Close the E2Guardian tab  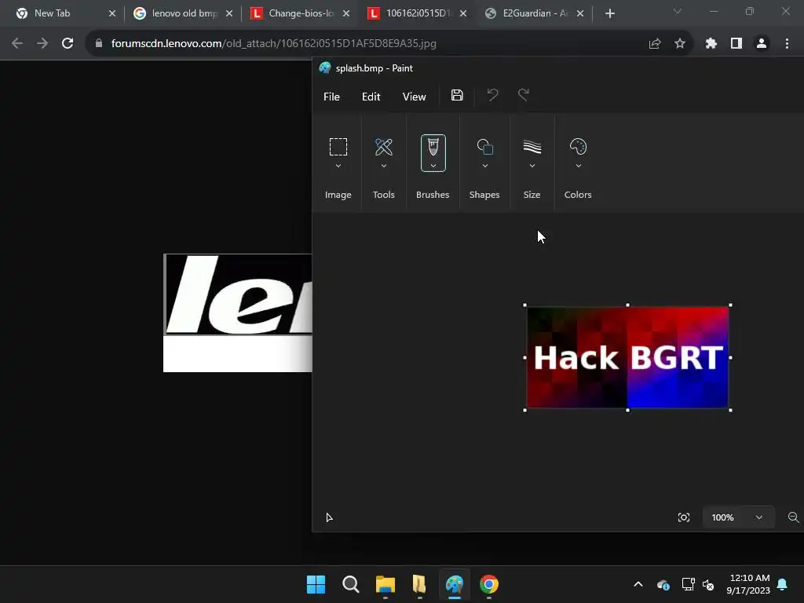coord(580,13)
